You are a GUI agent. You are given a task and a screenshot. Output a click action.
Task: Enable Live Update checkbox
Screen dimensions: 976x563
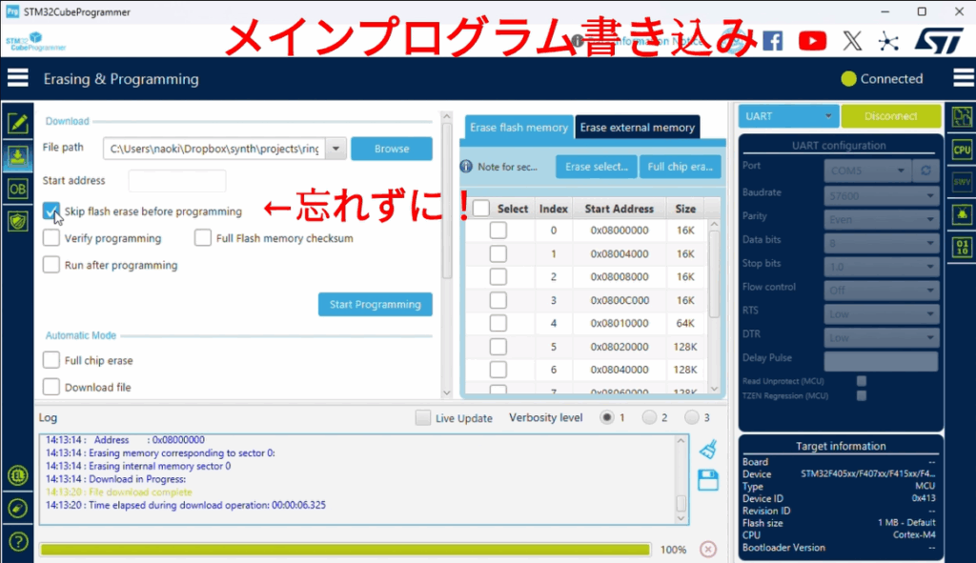coord(422,417)
